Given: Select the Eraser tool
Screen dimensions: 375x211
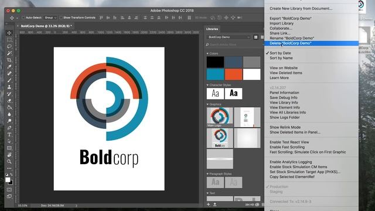Looking at the screenshot, I should [9, 101].
